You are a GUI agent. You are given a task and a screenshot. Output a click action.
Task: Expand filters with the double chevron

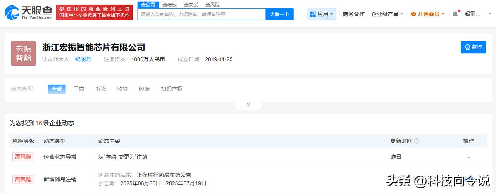click(248, 105)
